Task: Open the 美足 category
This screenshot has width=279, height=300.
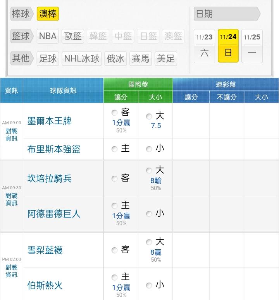Action: 165,58
